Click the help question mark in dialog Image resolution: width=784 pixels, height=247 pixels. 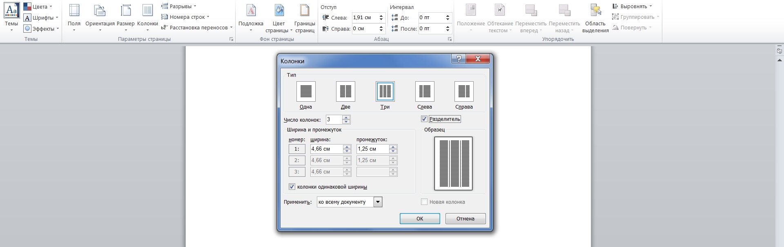pos(458,59)
